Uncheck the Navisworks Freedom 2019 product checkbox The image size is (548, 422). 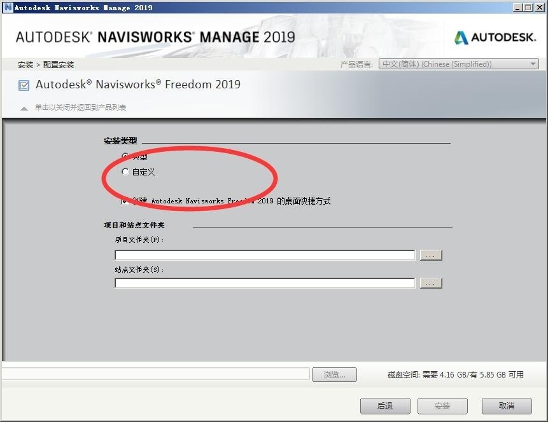click(x=24, y=86)
